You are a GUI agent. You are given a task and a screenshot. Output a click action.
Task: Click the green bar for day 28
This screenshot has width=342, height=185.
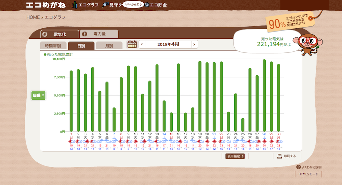264,96
